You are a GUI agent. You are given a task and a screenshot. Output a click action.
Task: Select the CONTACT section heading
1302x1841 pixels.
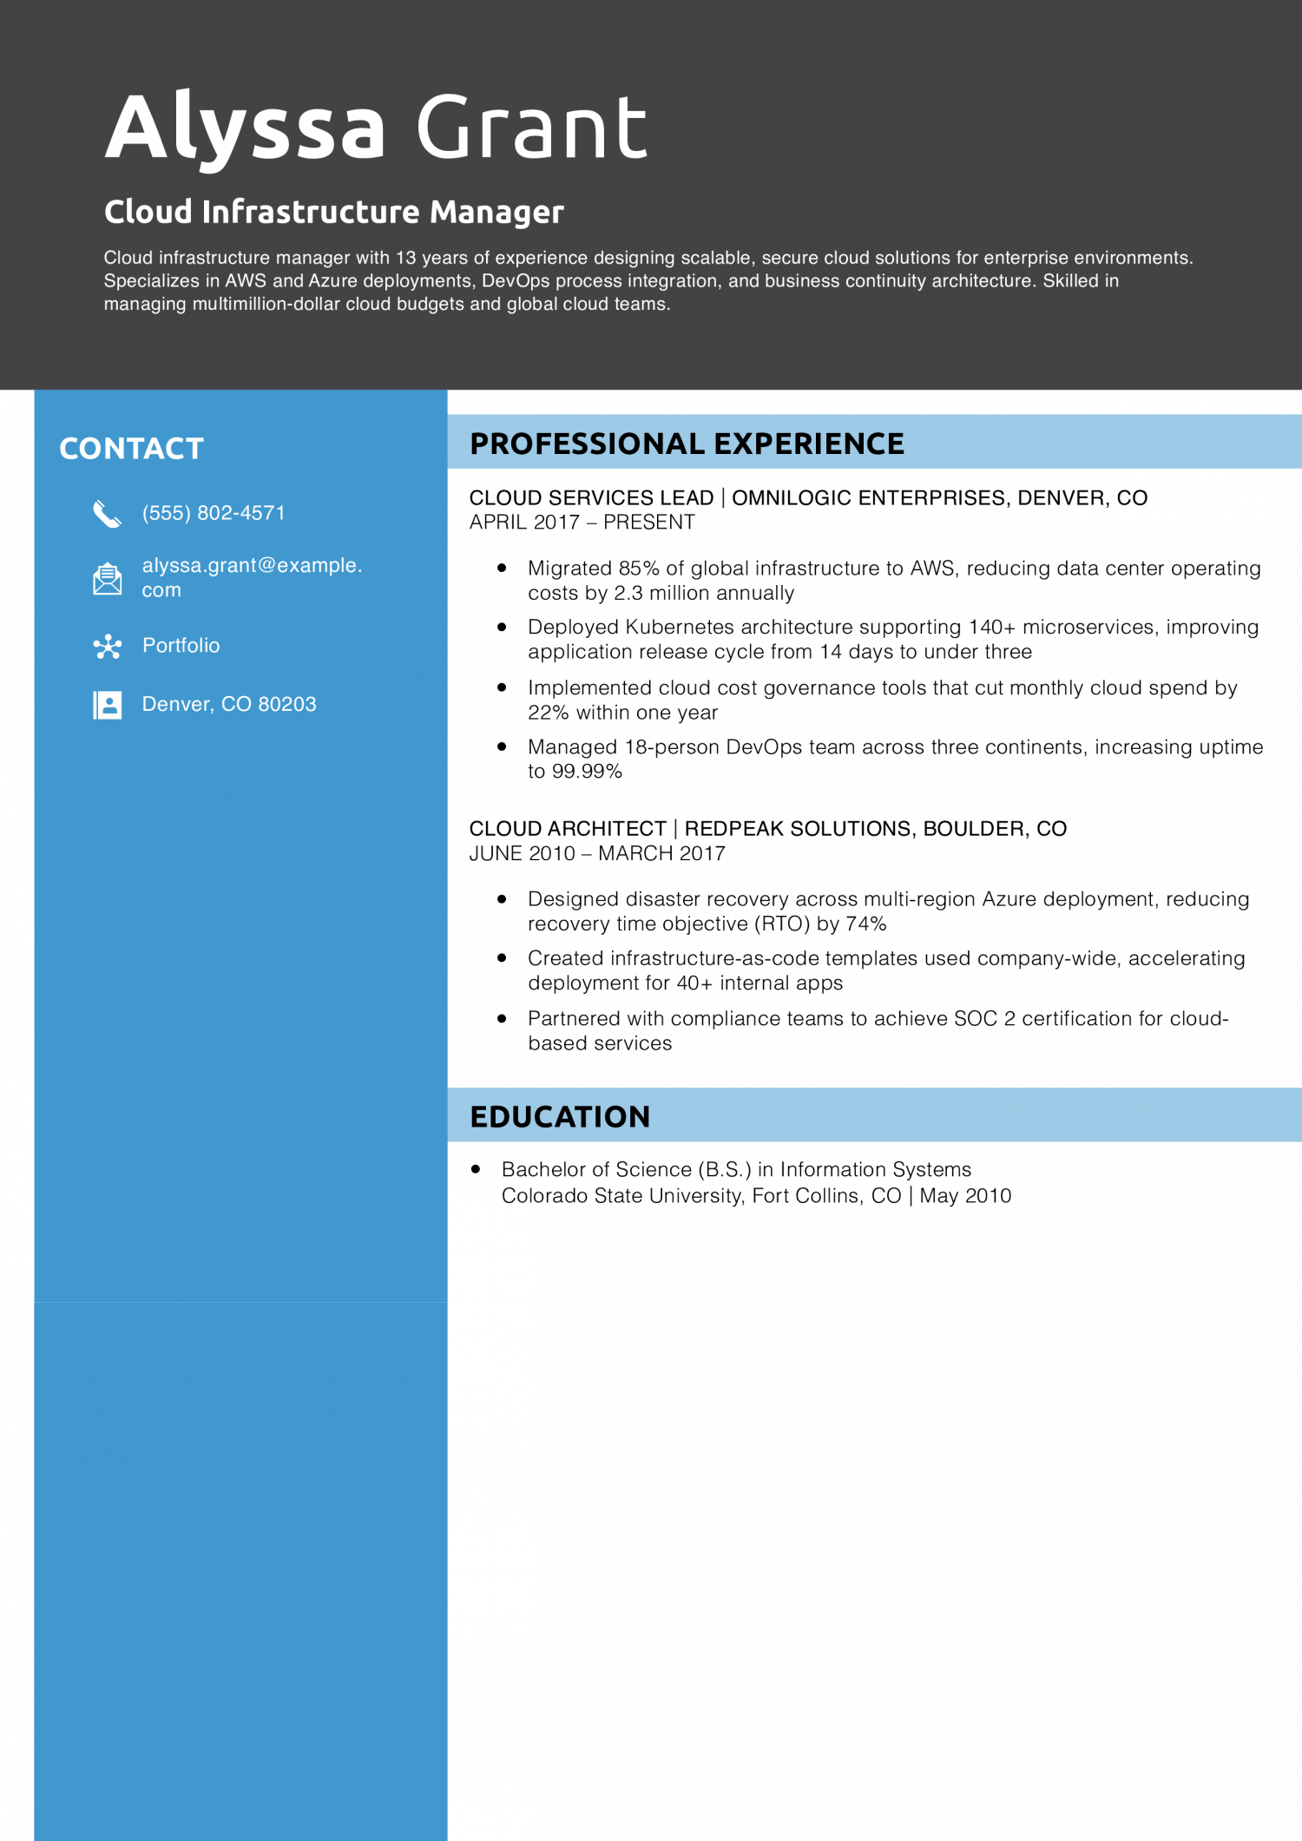click(x=131, y=449)
